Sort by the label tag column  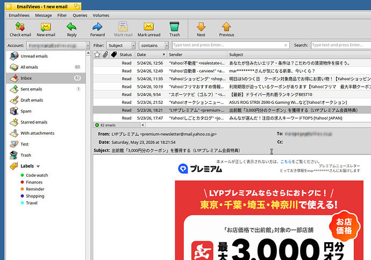[x=114, y=54]
